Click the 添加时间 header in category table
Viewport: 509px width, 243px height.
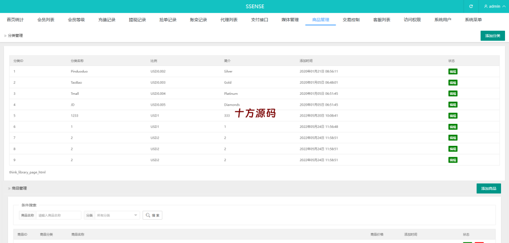[306, 61]
